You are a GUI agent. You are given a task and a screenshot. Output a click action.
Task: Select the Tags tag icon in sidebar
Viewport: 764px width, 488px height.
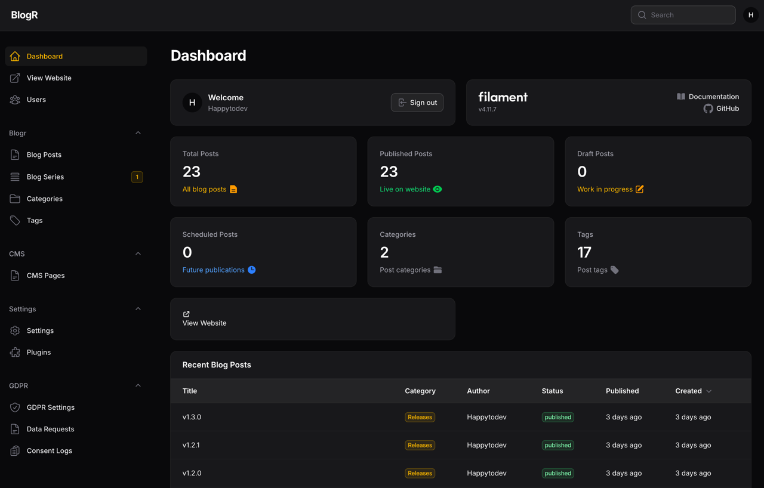point(15,220)
